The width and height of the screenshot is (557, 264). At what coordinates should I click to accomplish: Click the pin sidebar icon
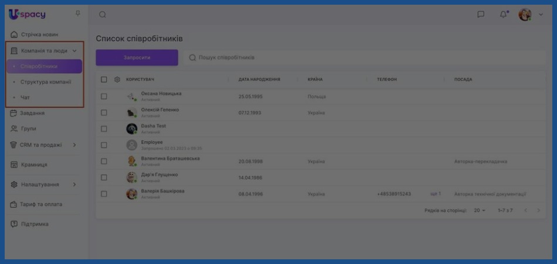pyautogui.click(x=78, y=14)
